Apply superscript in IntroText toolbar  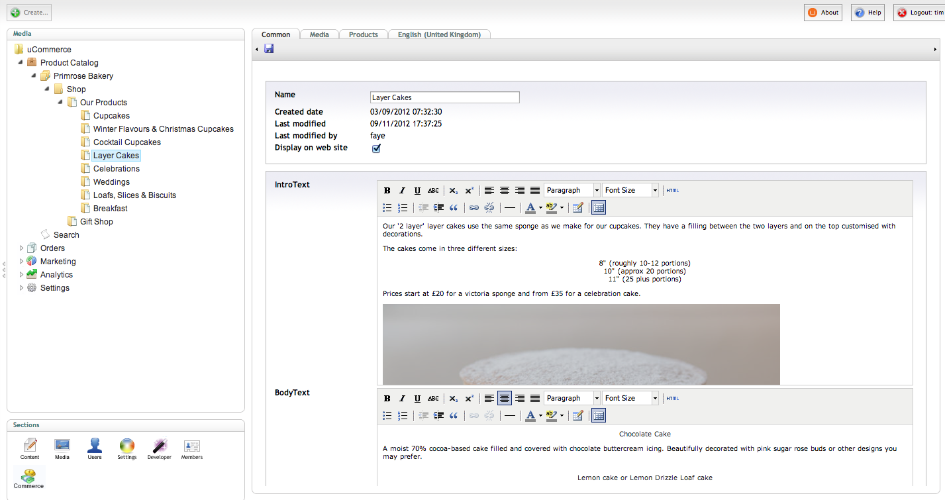tap(469, 190)
